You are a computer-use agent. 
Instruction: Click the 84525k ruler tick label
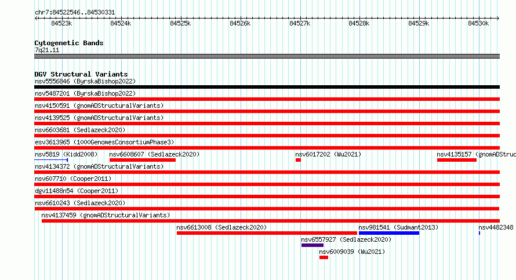click(180, 23)
